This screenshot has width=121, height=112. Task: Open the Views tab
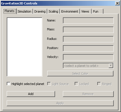click(86, 11)
